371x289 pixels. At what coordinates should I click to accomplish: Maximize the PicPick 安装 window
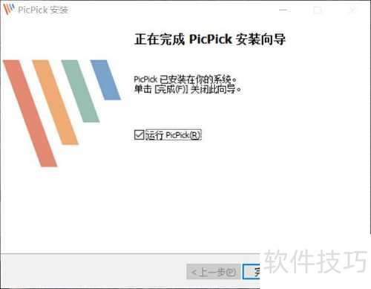318,10
